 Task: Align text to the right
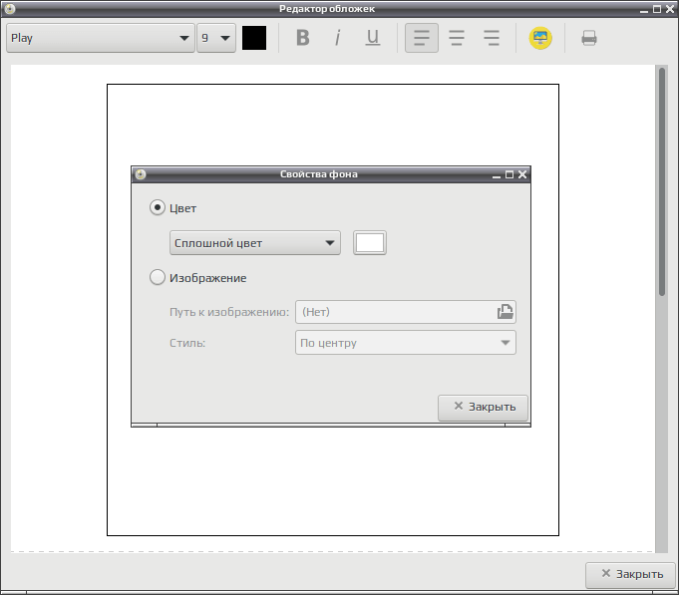click(x=492, y=38)
